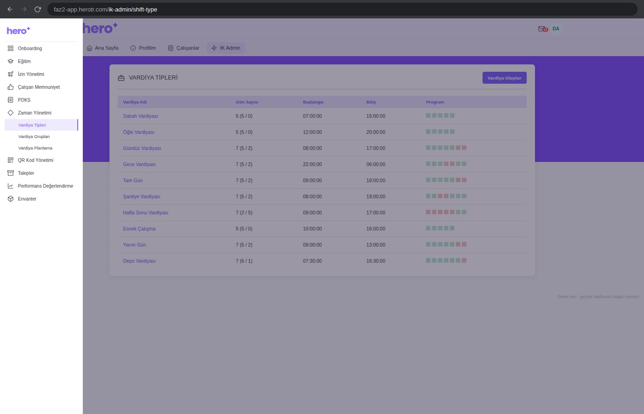
Task: Click the browser reload icon
Action: 38,9
